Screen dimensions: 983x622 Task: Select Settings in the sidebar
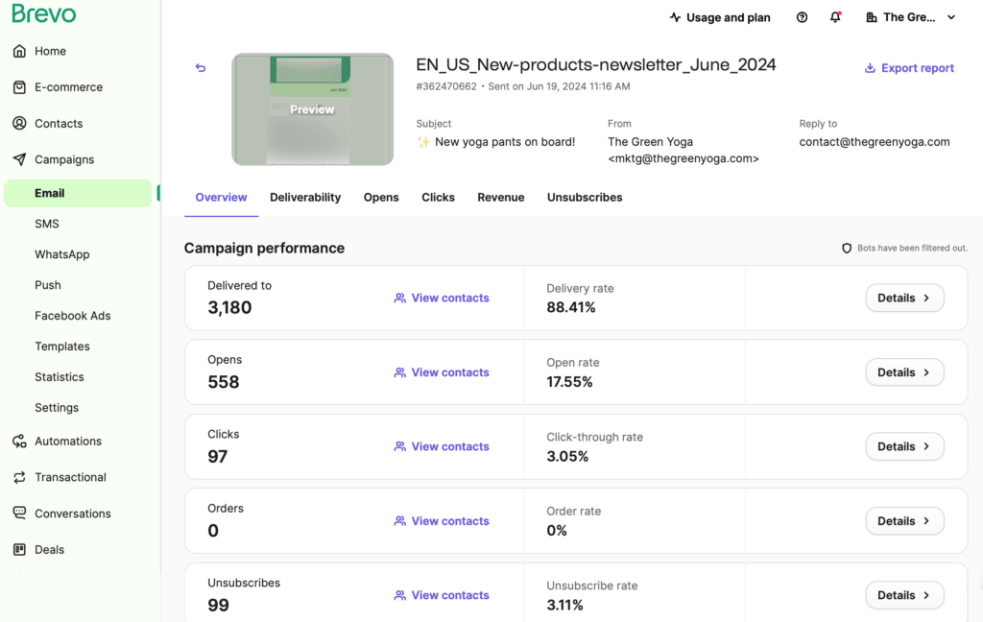(57, 408)
